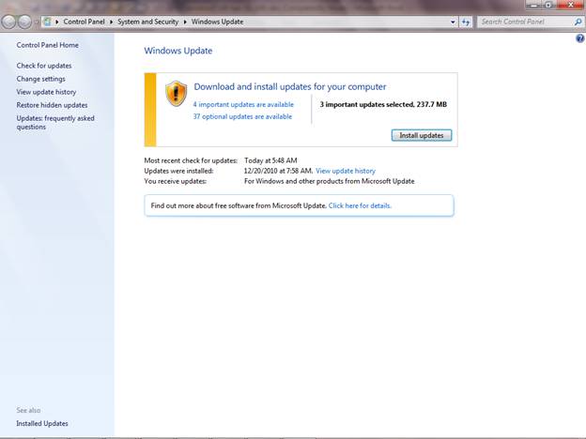Image resolution: width=586 pixels, height=439 pixels.
Task: Expand the arrow after System and Security breadcrumb
Action: click(185, 22)
